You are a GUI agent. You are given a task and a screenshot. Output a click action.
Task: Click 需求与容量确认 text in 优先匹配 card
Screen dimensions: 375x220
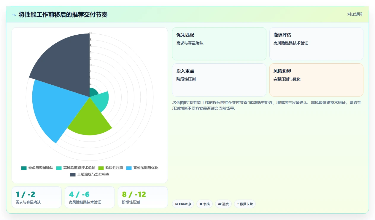tap(190, 43)
